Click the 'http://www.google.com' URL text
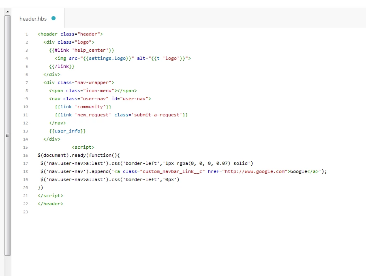 click(255, 171)
